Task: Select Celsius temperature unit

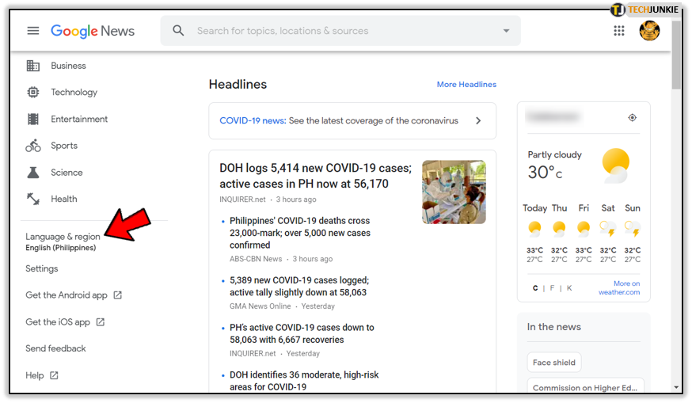Action: coord(535,287)
